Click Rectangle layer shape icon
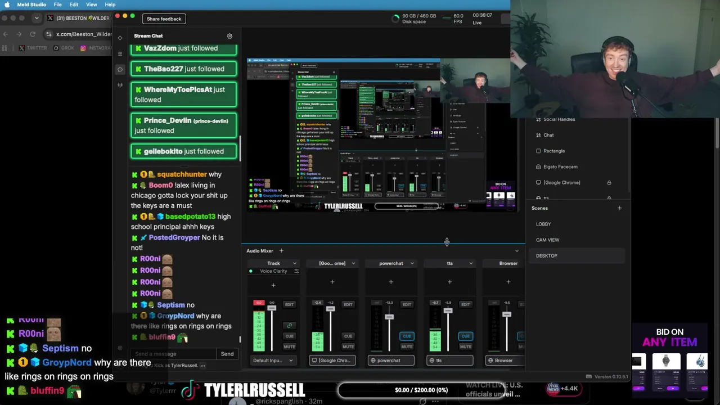Screen dimensions: 720x405 click(x=538, y=151)
